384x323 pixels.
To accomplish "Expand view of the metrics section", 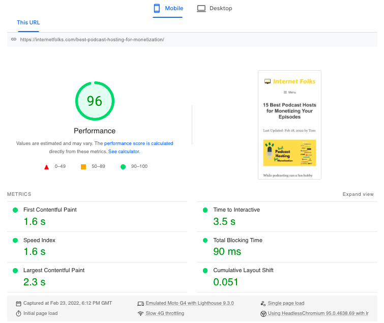I will pyautogui.click(x=358, y=194).
